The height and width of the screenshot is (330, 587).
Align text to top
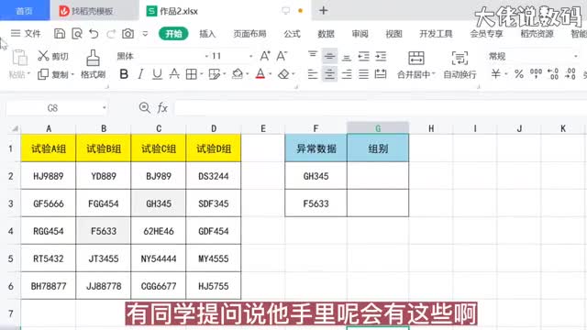313,56
